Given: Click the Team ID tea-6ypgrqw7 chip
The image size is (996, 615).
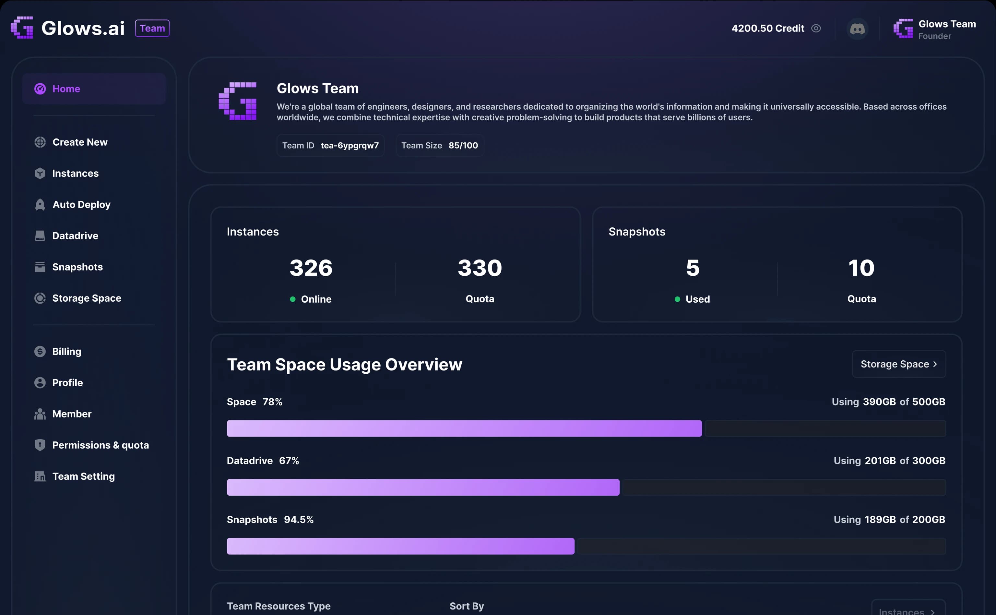Looking at the screenshot, I should [330, 145].
